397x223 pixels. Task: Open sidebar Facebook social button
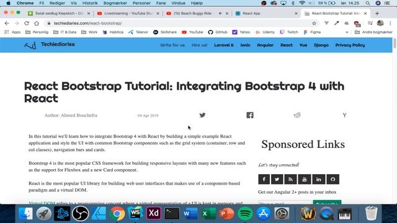pos(264,179)
